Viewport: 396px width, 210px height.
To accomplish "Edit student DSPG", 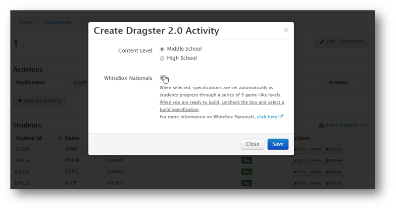I will pos(299,172).
